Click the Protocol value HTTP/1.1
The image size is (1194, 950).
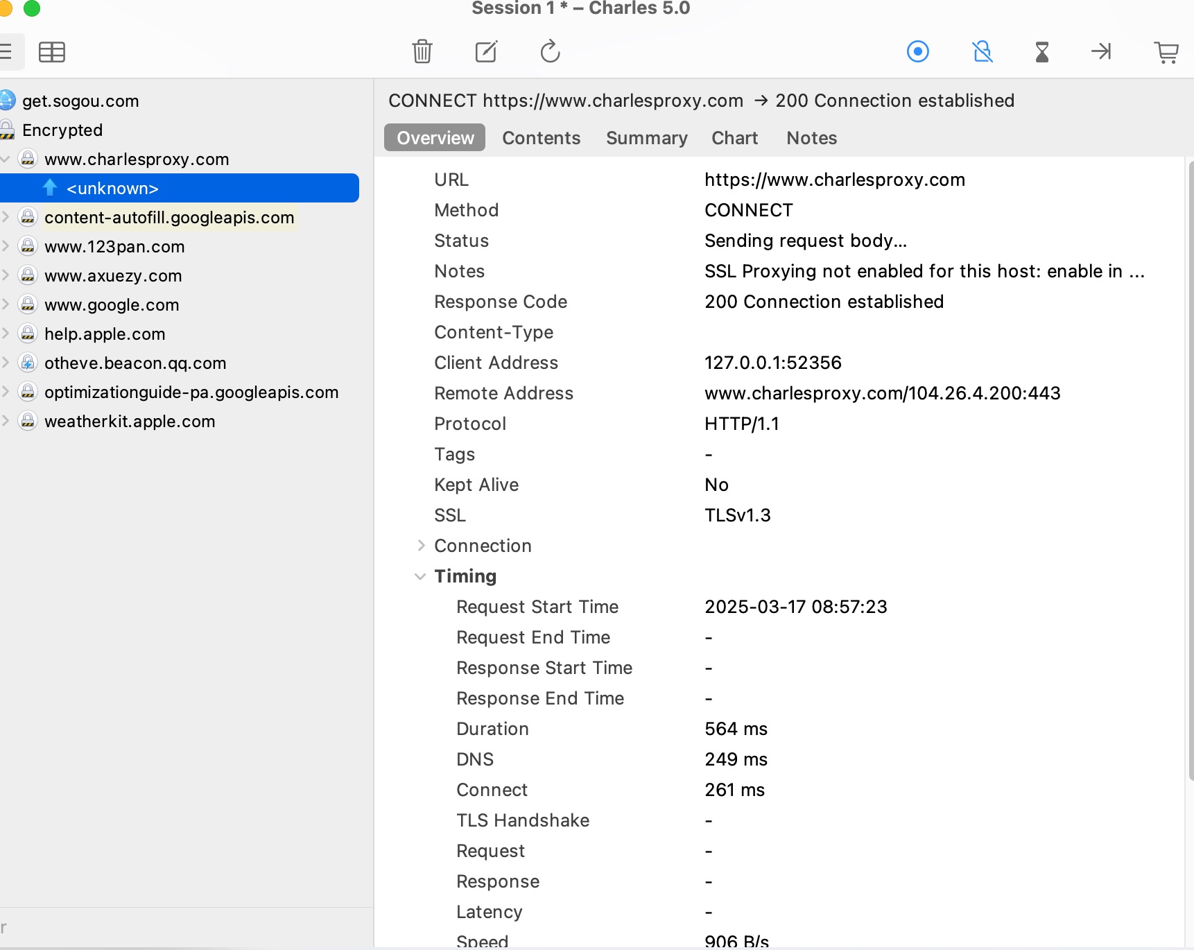742,424
